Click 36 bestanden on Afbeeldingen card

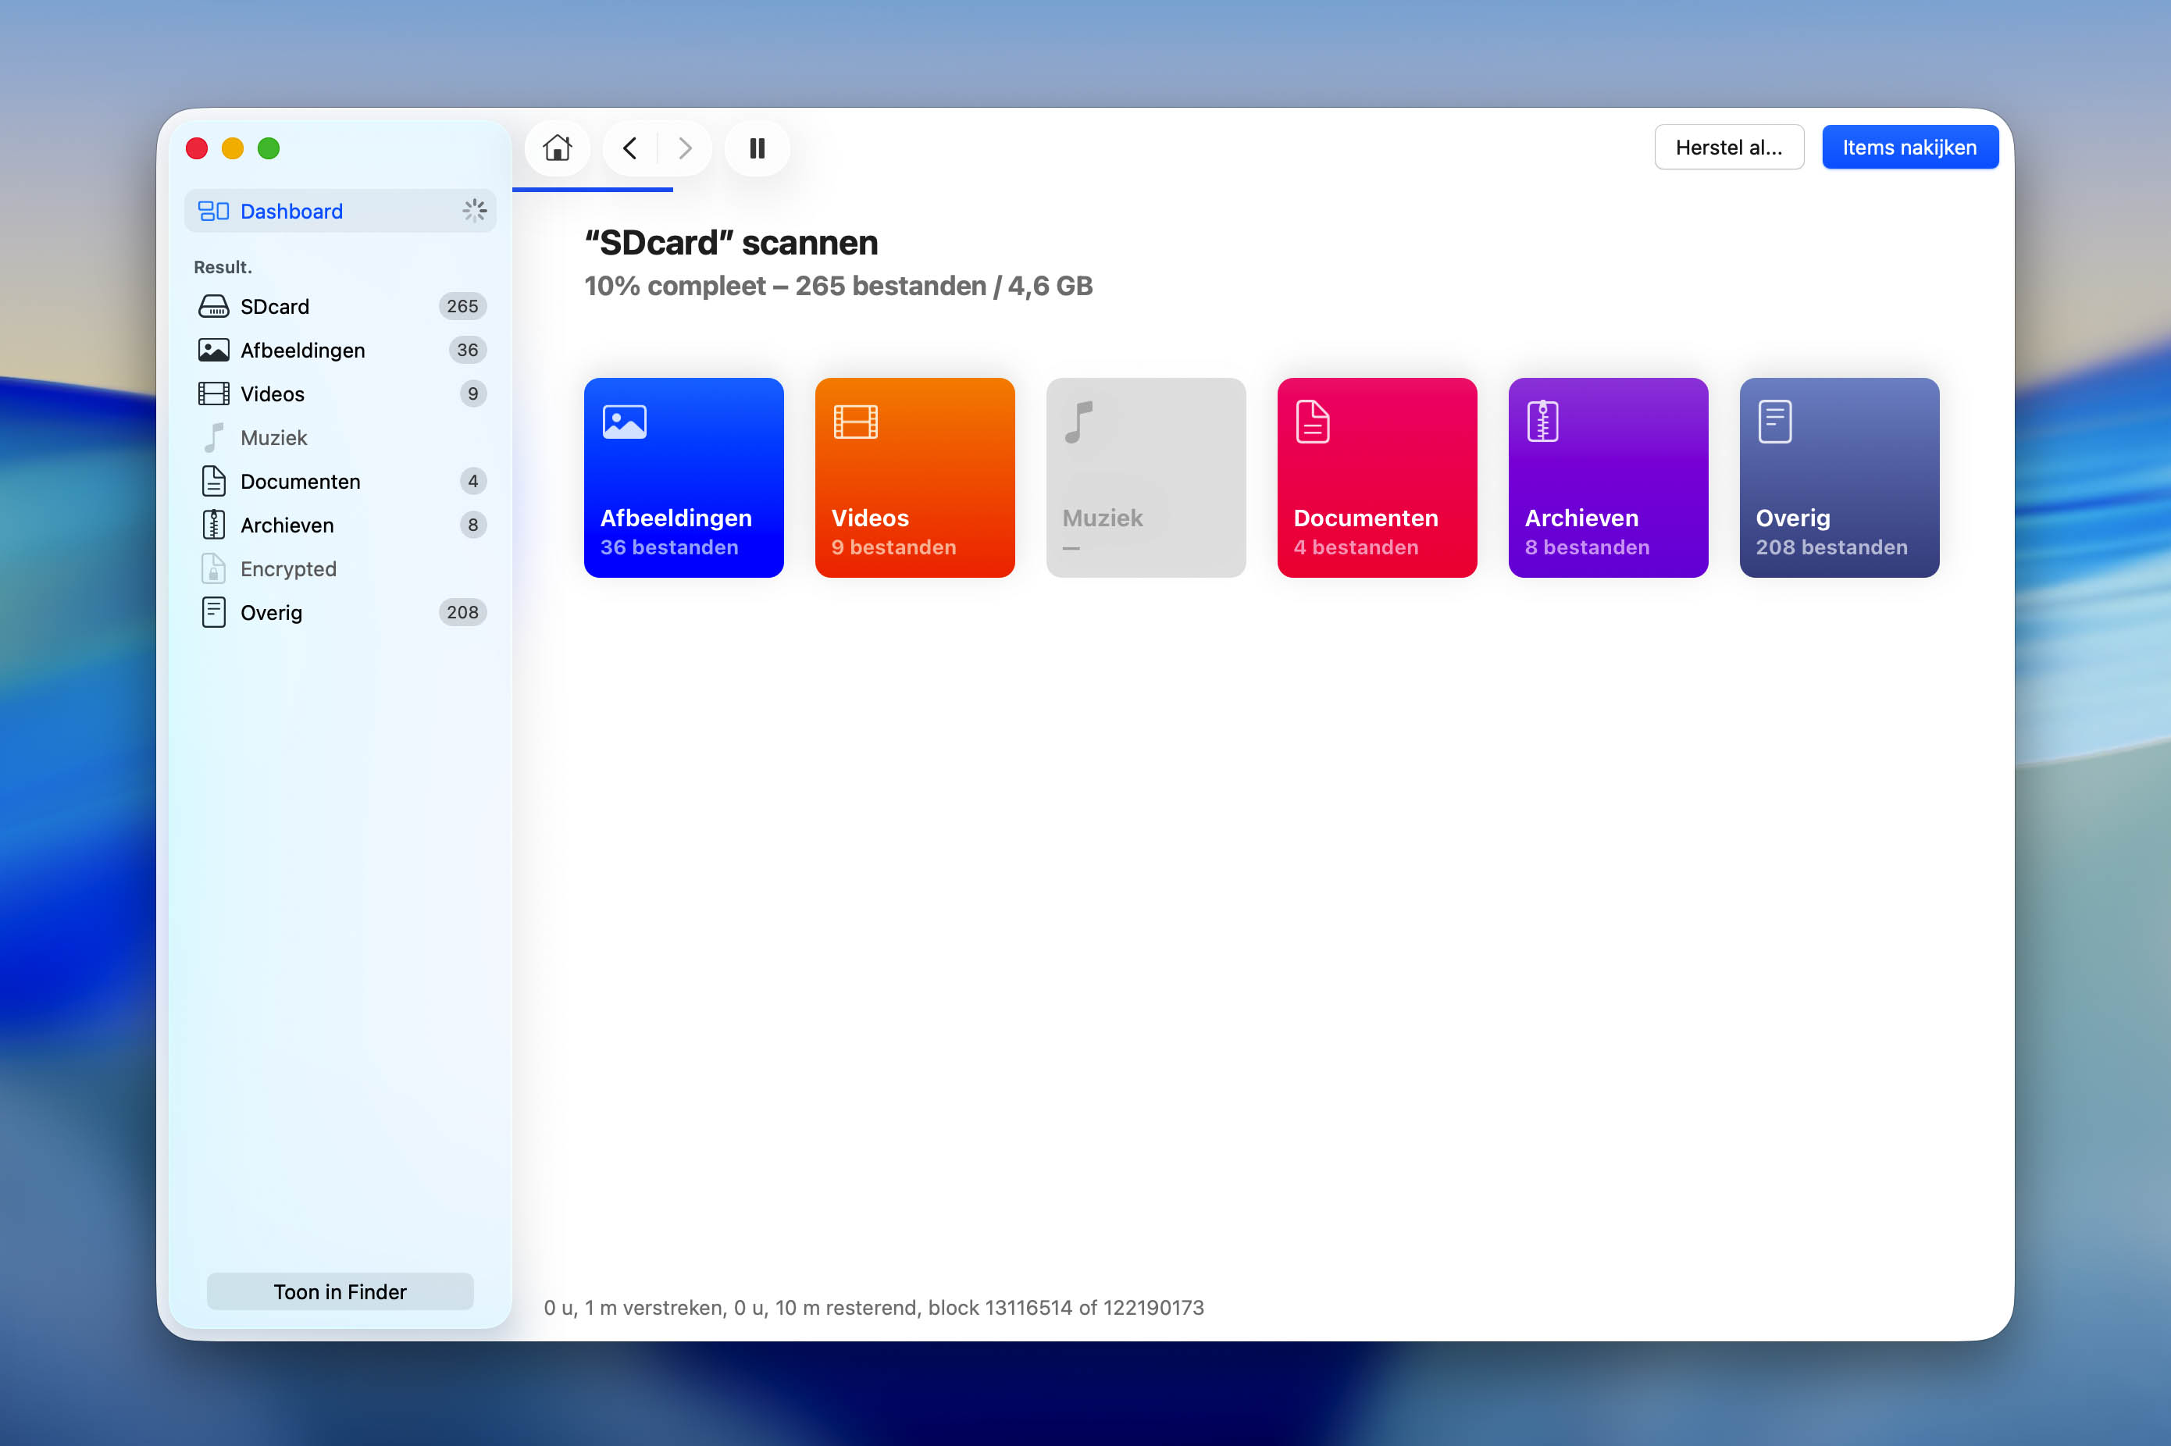pyautogui.click(x=669, y=548)
